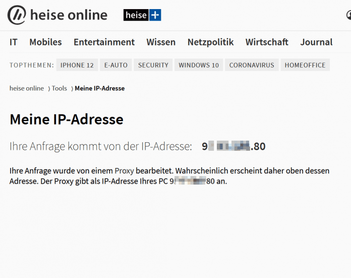This screenshot has width=351, height=278.
Task: Open the heise+ logo link
Action: click(x=142, y=15)
